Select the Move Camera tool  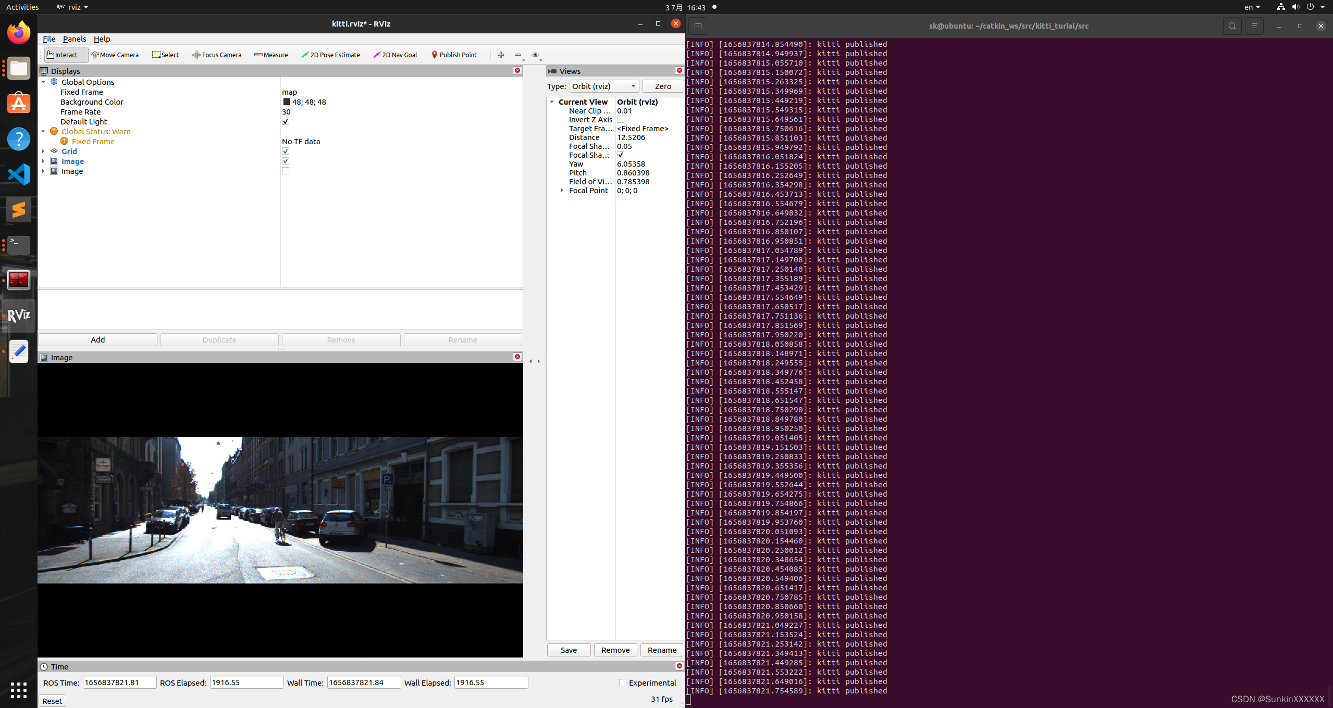pyautogui.click(x=115, y=55)
